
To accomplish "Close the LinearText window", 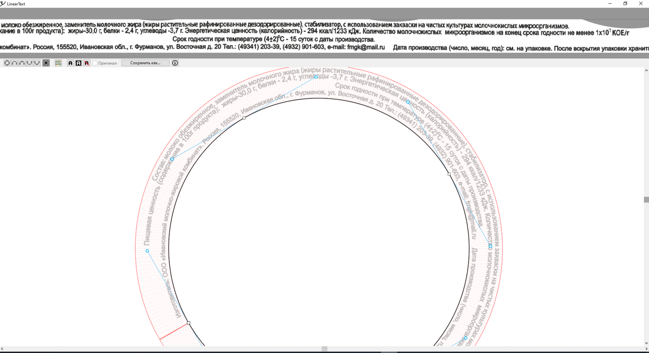I will click(641, 3).
